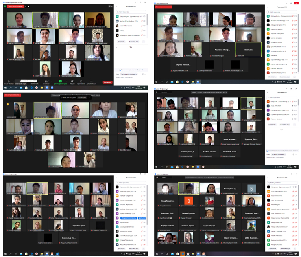Screen dimensions: 301x257
Task: Open File Explorer in taskbar under top-left Zoom
Action: pos(41,88)
